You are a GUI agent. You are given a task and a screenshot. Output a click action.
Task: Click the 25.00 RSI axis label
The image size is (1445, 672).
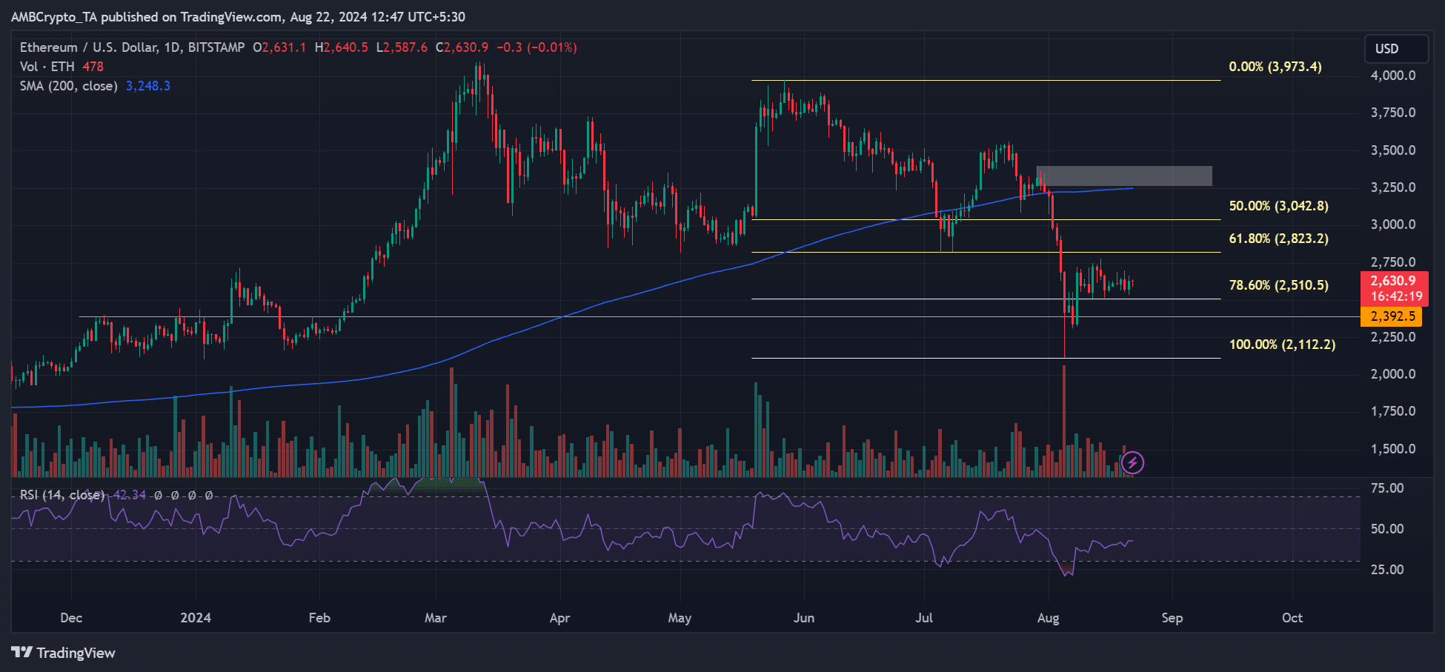click(x=1387, y=570)
